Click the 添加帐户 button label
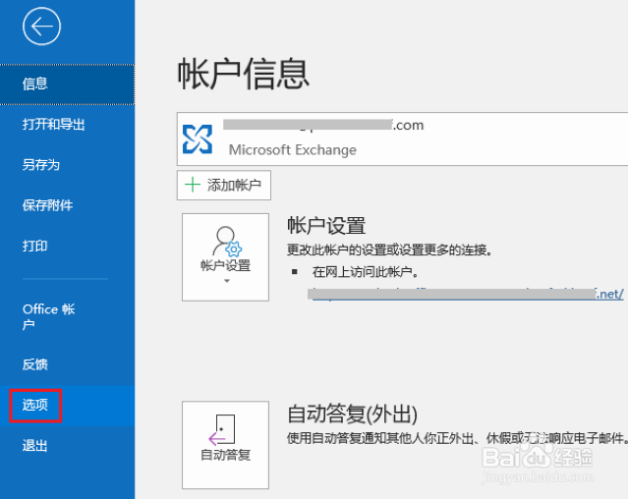The height and width of the screenshot is (499, 628). 234,185
